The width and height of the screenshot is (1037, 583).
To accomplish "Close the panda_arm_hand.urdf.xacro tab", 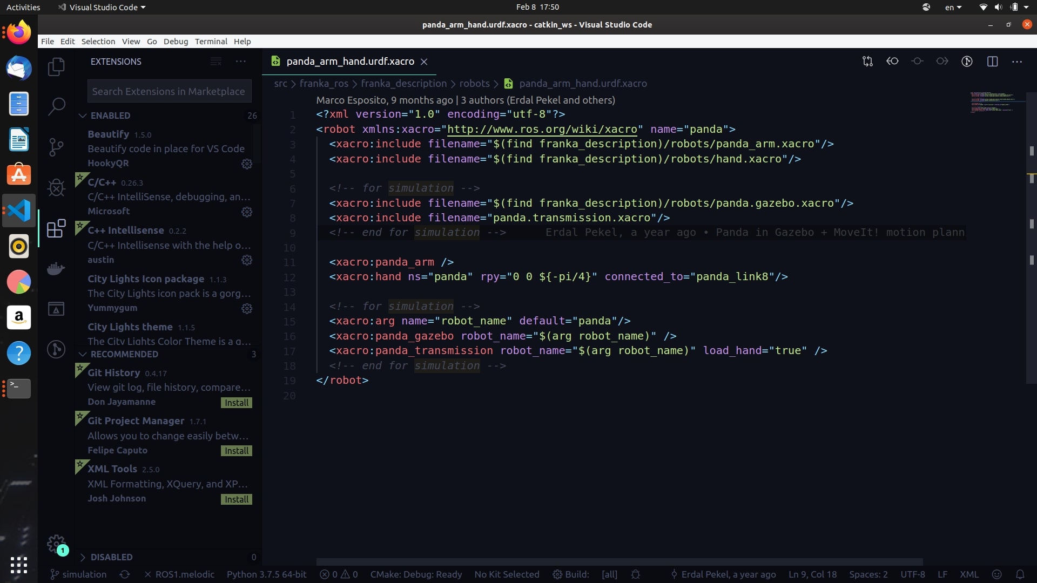I will coord(424,62).
